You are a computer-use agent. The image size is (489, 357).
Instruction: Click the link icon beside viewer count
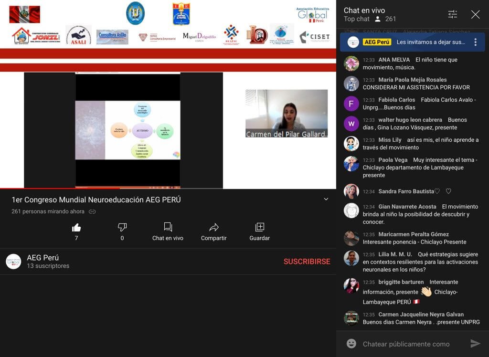click(x=93, y=211)
